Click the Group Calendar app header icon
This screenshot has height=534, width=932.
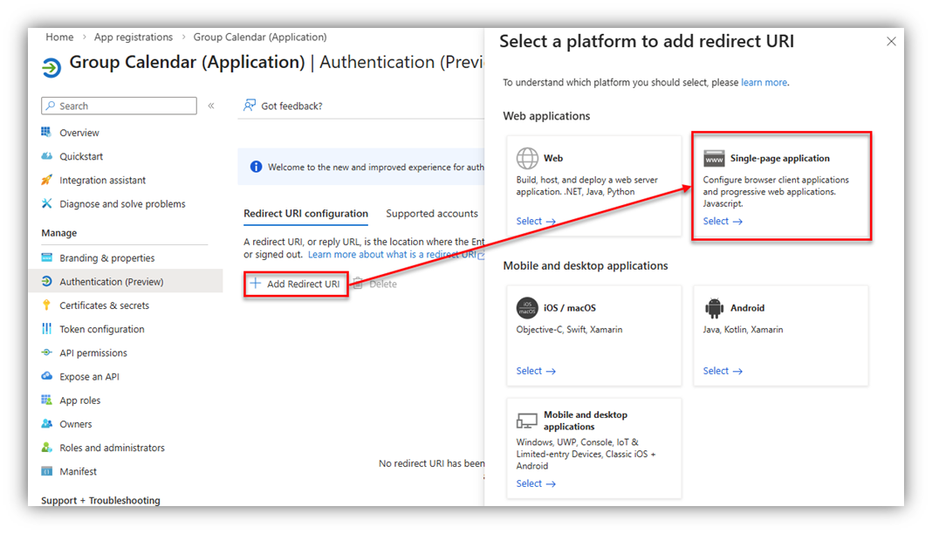(51, 67)
